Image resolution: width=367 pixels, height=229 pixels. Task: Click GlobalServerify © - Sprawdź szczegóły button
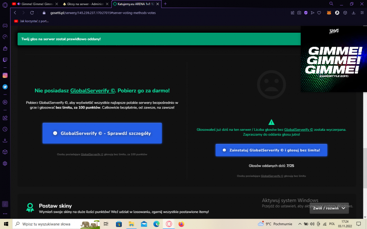point(102,133)
